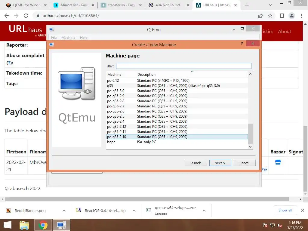Bookmark this page with the star icon
This screenshot has height=231, width=308.
point(270,16)
